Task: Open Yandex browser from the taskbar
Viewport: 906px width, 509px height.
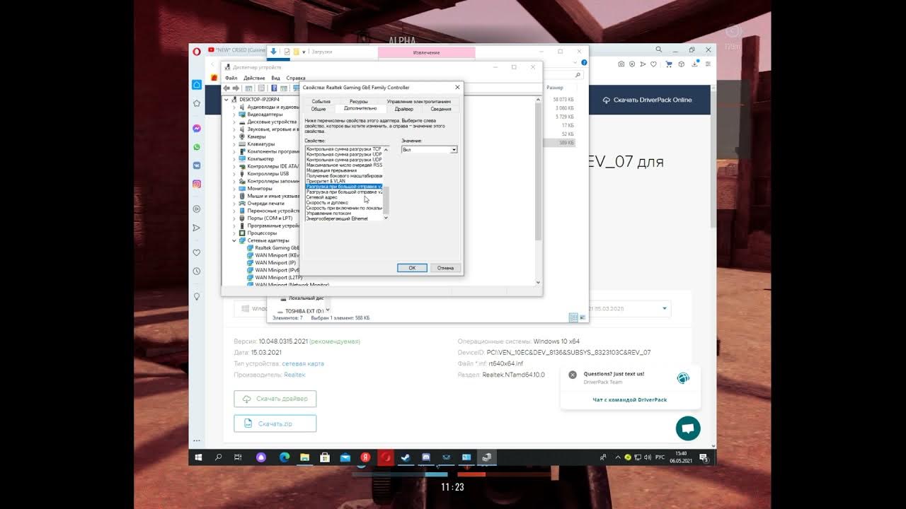Action: [365, 457]
